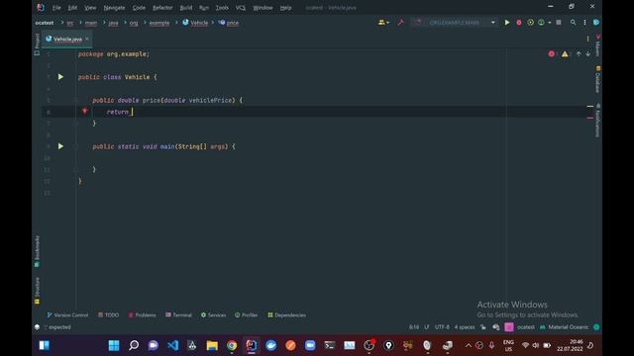Open the Build menu
The image size is (634, 356).
pos(186,8)
